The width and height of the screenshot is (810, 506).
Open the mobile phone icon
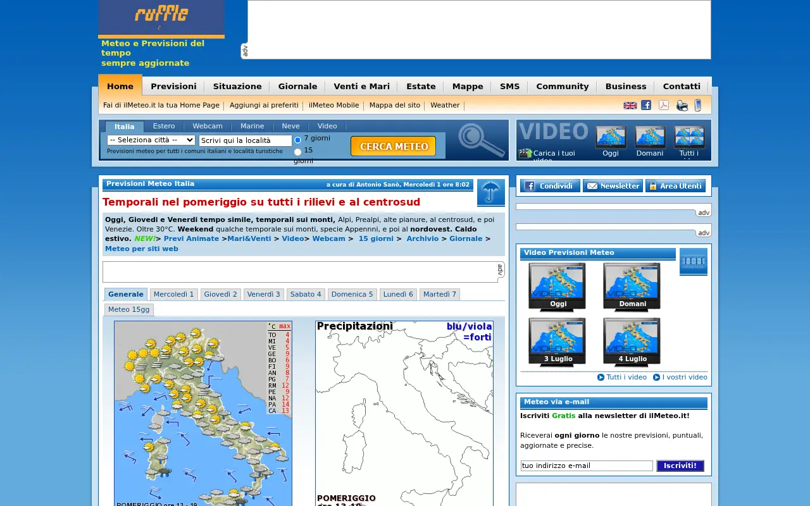tap(698, 106)
